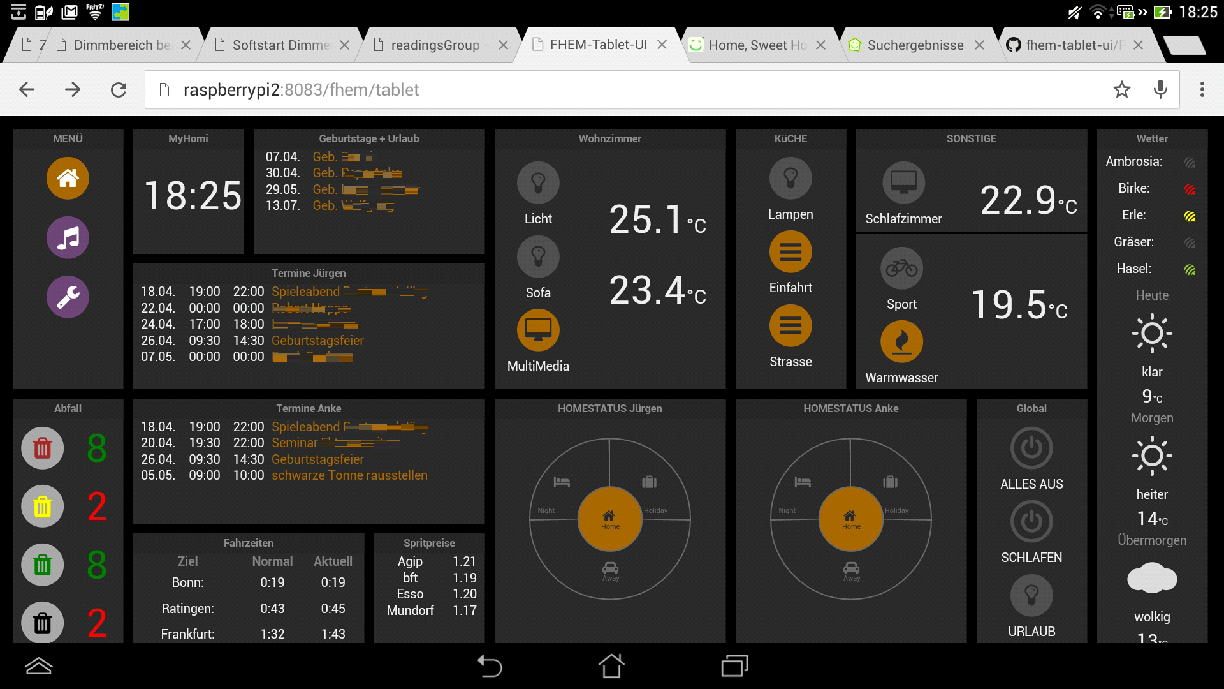Toggle the Einfahrt blinds button

pos(790,252)
